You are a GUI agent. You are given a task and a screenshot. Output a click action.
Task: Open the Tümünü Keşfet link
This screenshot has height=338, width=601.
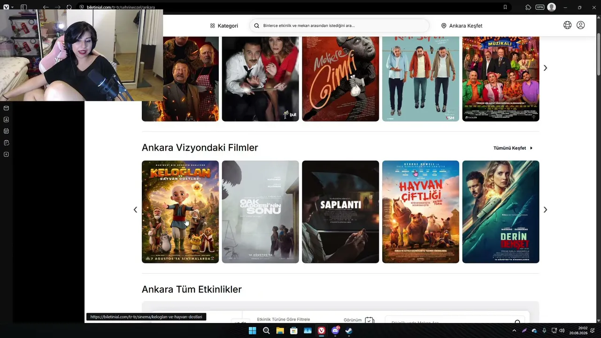coord(513,148)
